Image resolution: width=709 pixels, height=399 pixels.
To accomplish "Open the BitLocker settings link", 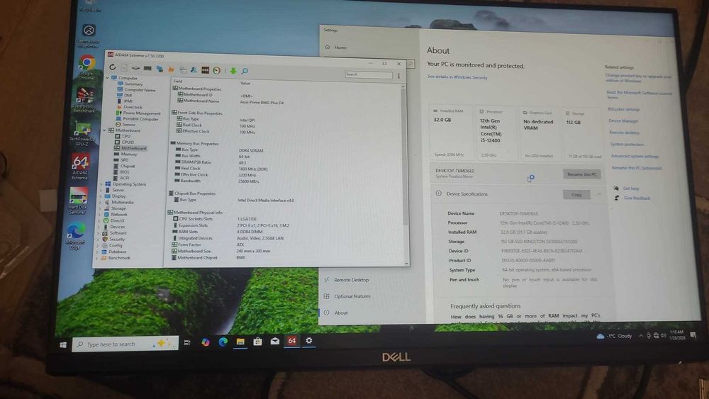I will pyautogui.click(x=623, y=109).
